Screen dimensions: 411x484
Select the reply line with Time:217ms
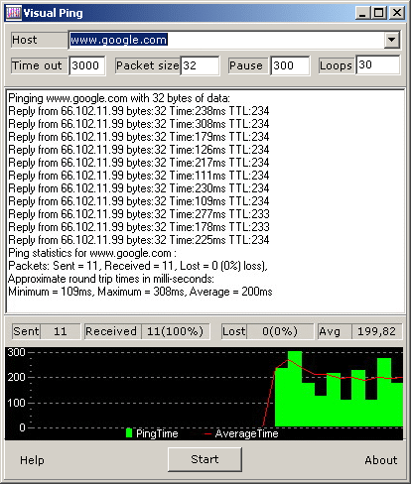[x=139, y=163]
